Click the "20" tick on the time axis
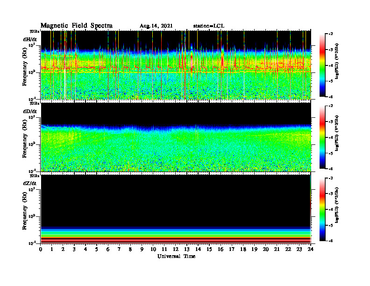The width and height of the screenshot is (370, 286). (x=266, y=250)
